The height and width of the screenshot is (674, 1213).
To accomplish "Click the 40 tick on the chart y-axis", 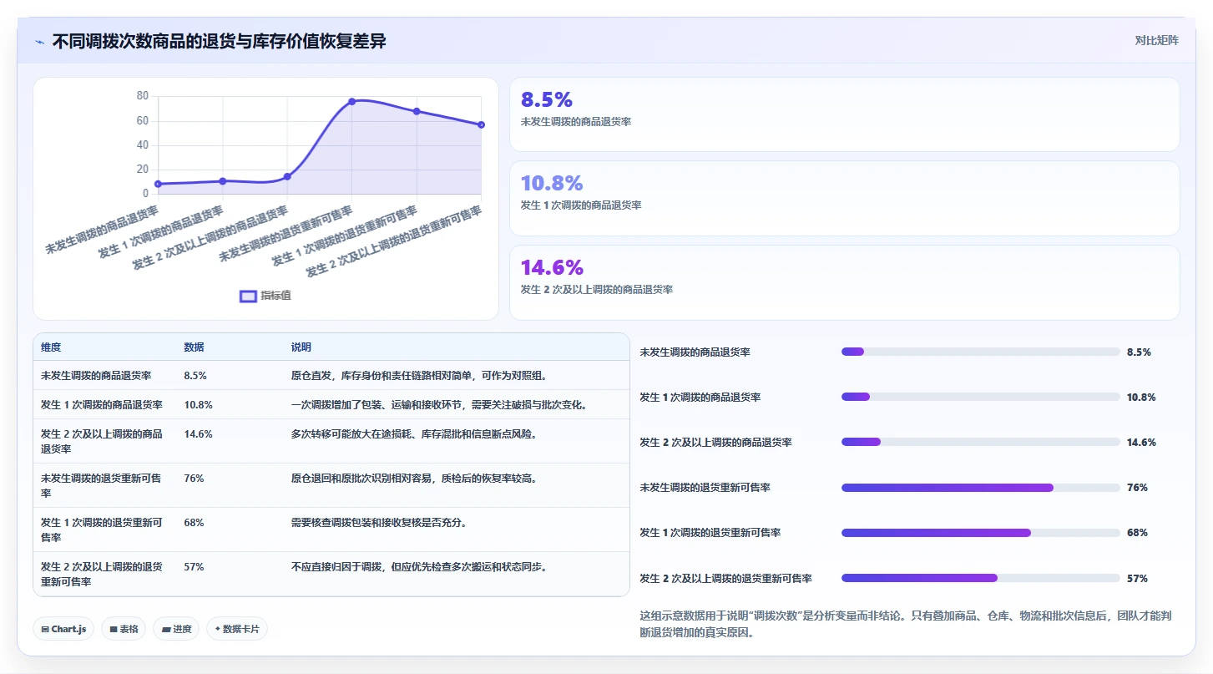I will tap(142, 145).
